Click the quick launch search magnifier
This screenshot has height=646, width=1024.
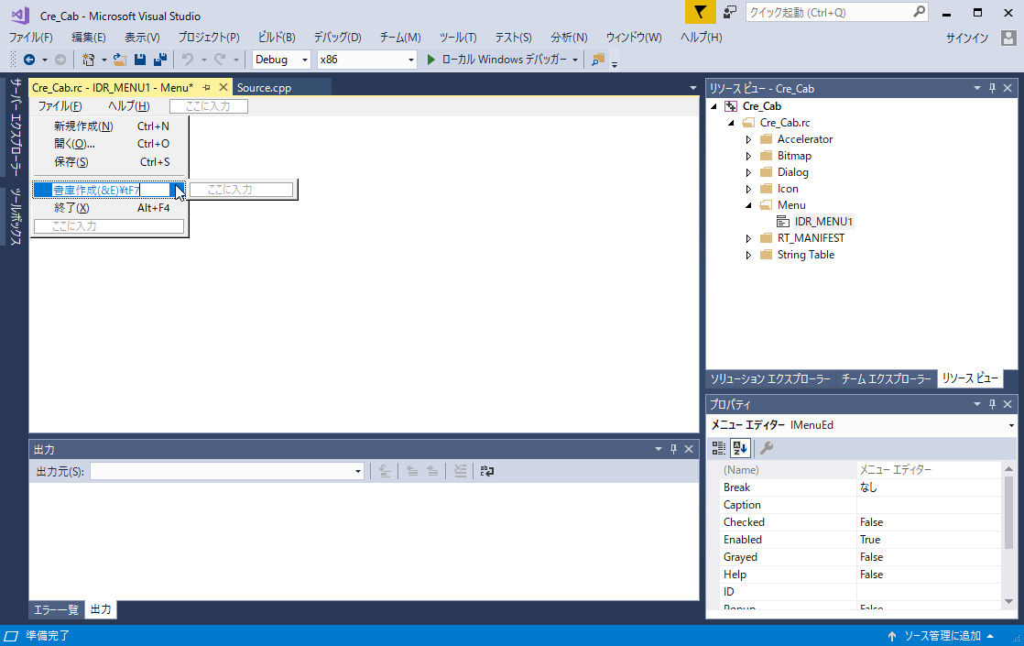(x=919, y=12)
